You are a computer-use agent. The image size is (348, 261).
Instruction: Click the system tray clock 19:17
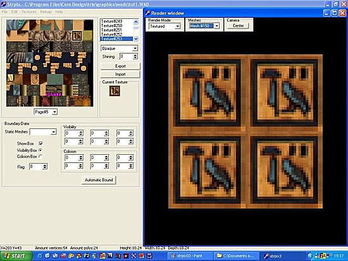(x=339, y=256)
